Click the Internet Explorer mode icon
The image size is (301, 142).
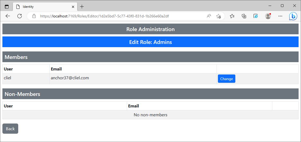tap(256, 16)
